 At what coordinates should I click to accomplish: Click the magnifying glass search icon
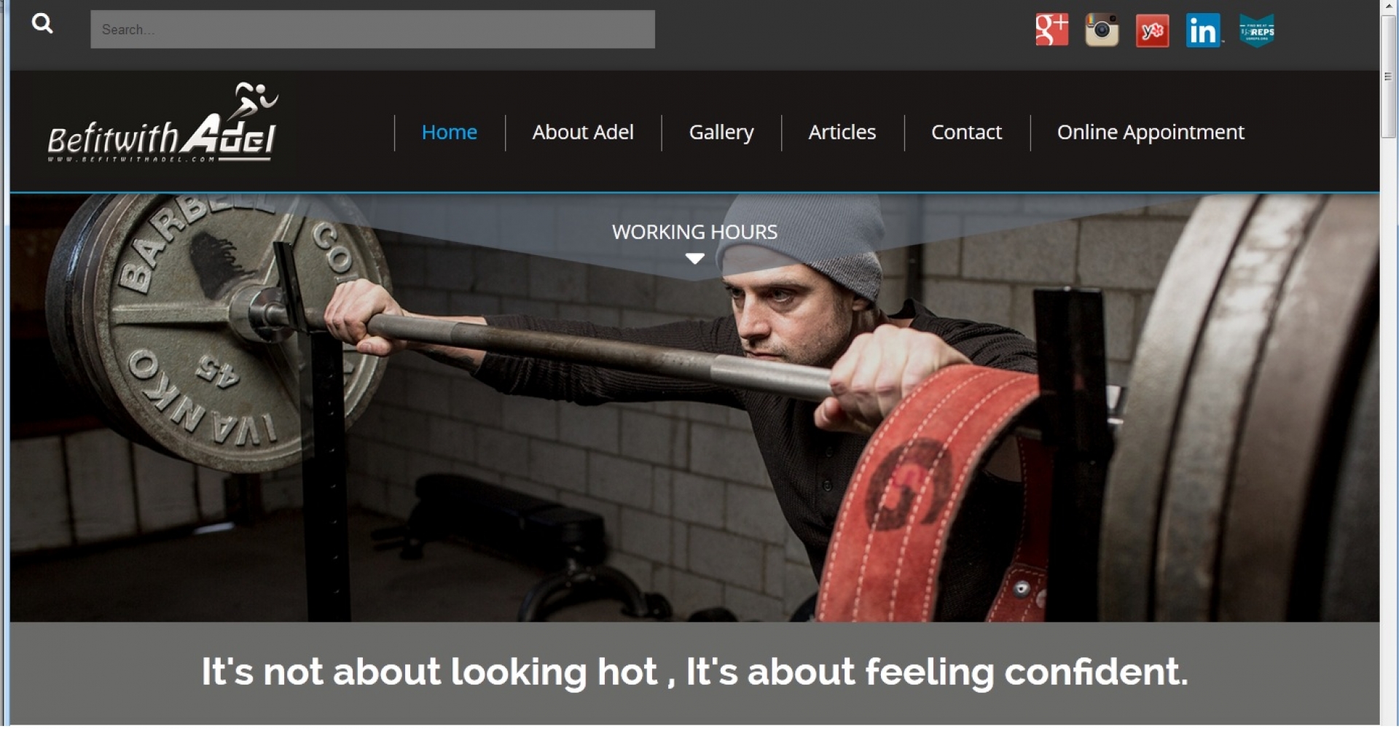coord(42,24)
